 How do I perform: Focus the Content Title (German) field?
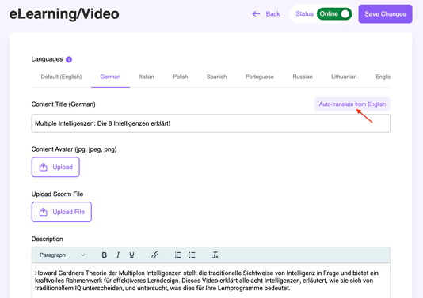coord(211,123)
